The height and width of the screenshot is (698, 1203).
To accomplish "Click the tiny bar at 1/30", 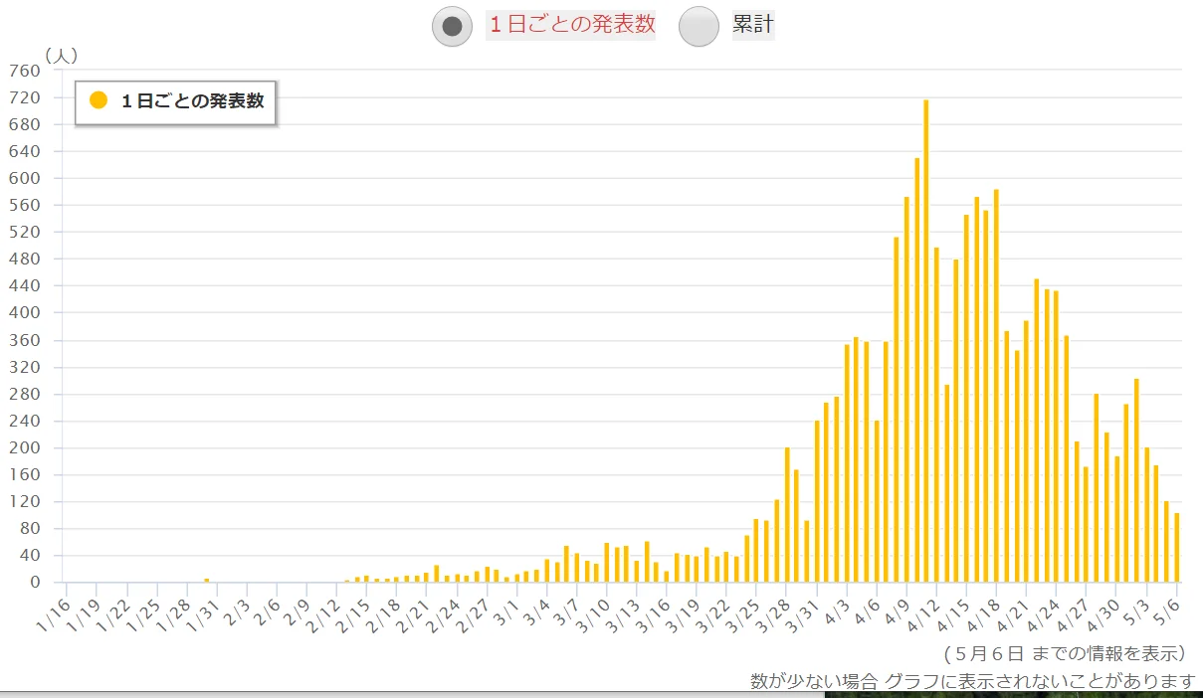I will 206,581.
